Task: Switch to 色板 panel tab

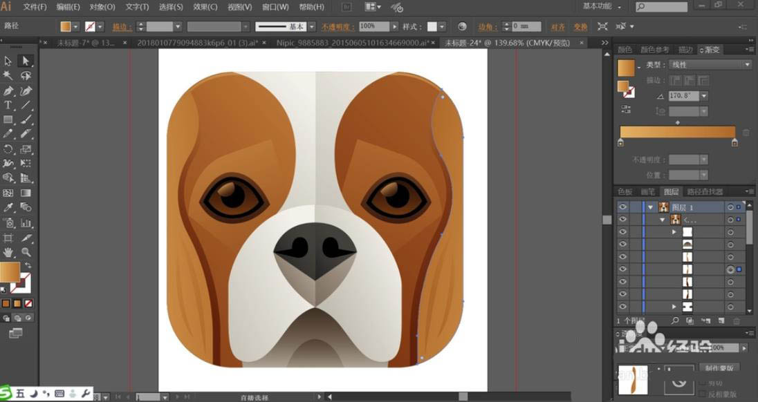Action: 625,192
